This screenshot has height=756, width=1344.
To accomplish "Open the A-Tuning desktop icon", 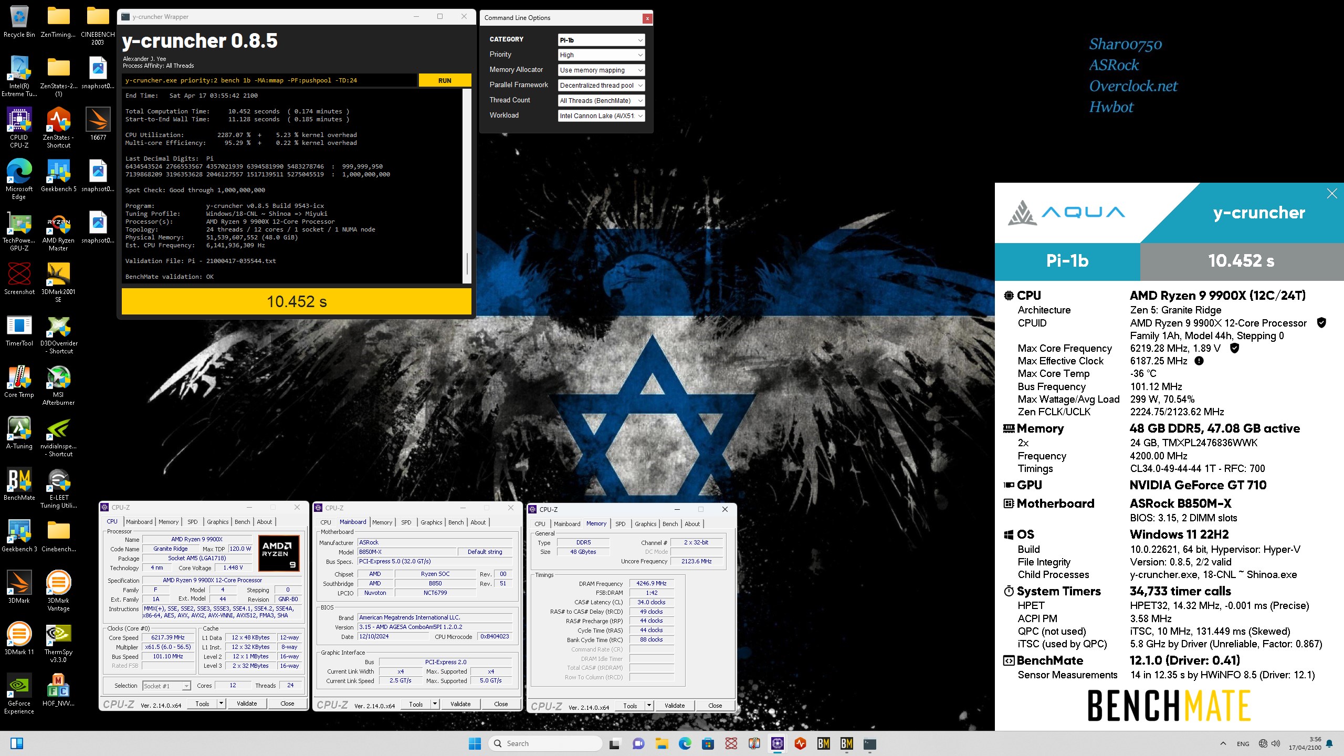I will click(19, 433).
